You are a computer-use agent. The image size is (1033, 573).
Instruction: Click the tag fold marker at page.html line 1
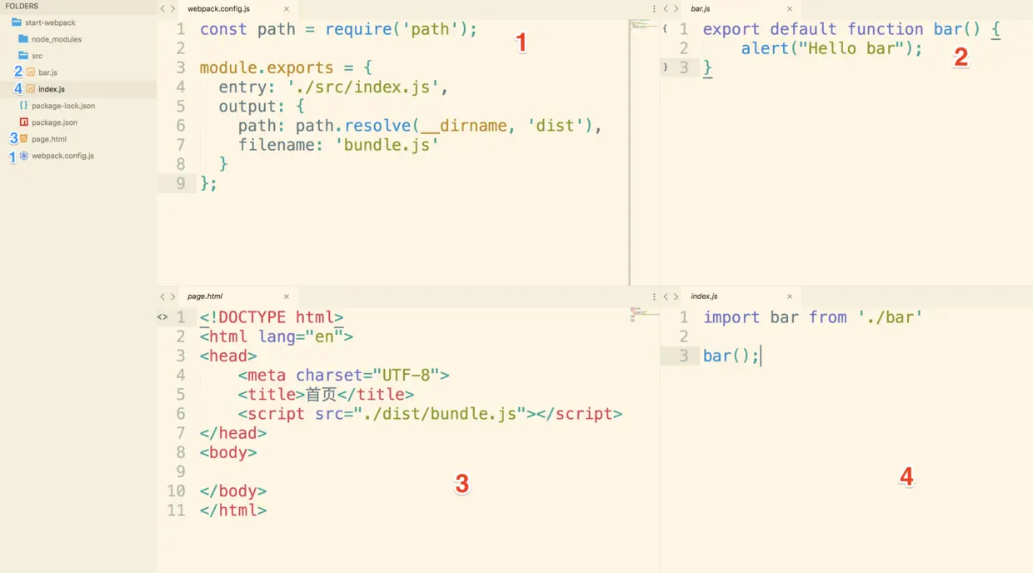point(162,317)
